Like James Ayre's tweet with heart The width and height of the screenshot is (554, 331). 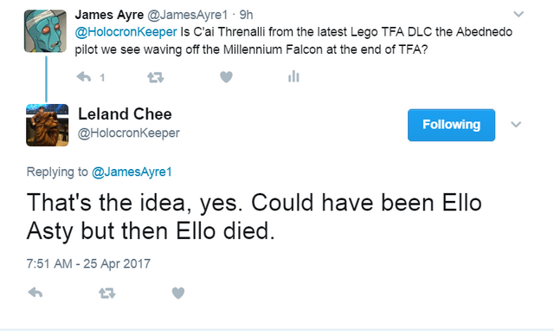point(226,77)
